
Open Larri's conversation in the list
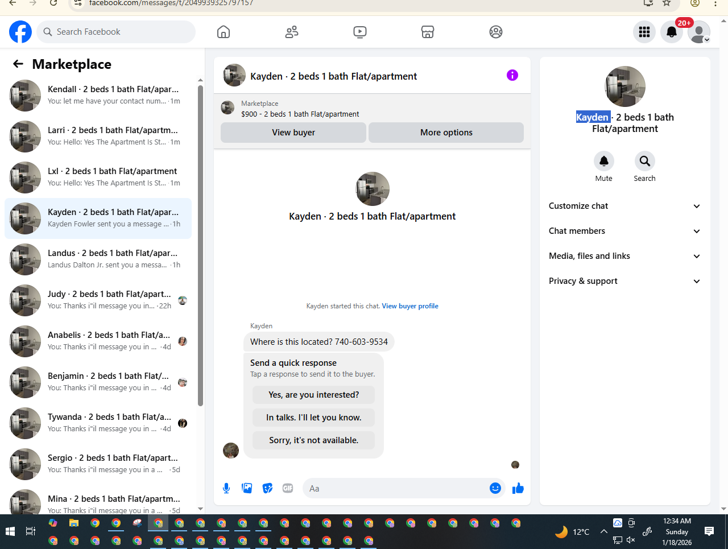pos(98,137)
